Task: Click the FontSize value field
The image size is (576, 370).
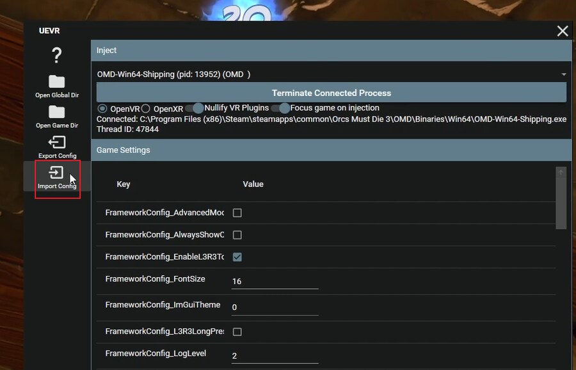Action: 274,281
